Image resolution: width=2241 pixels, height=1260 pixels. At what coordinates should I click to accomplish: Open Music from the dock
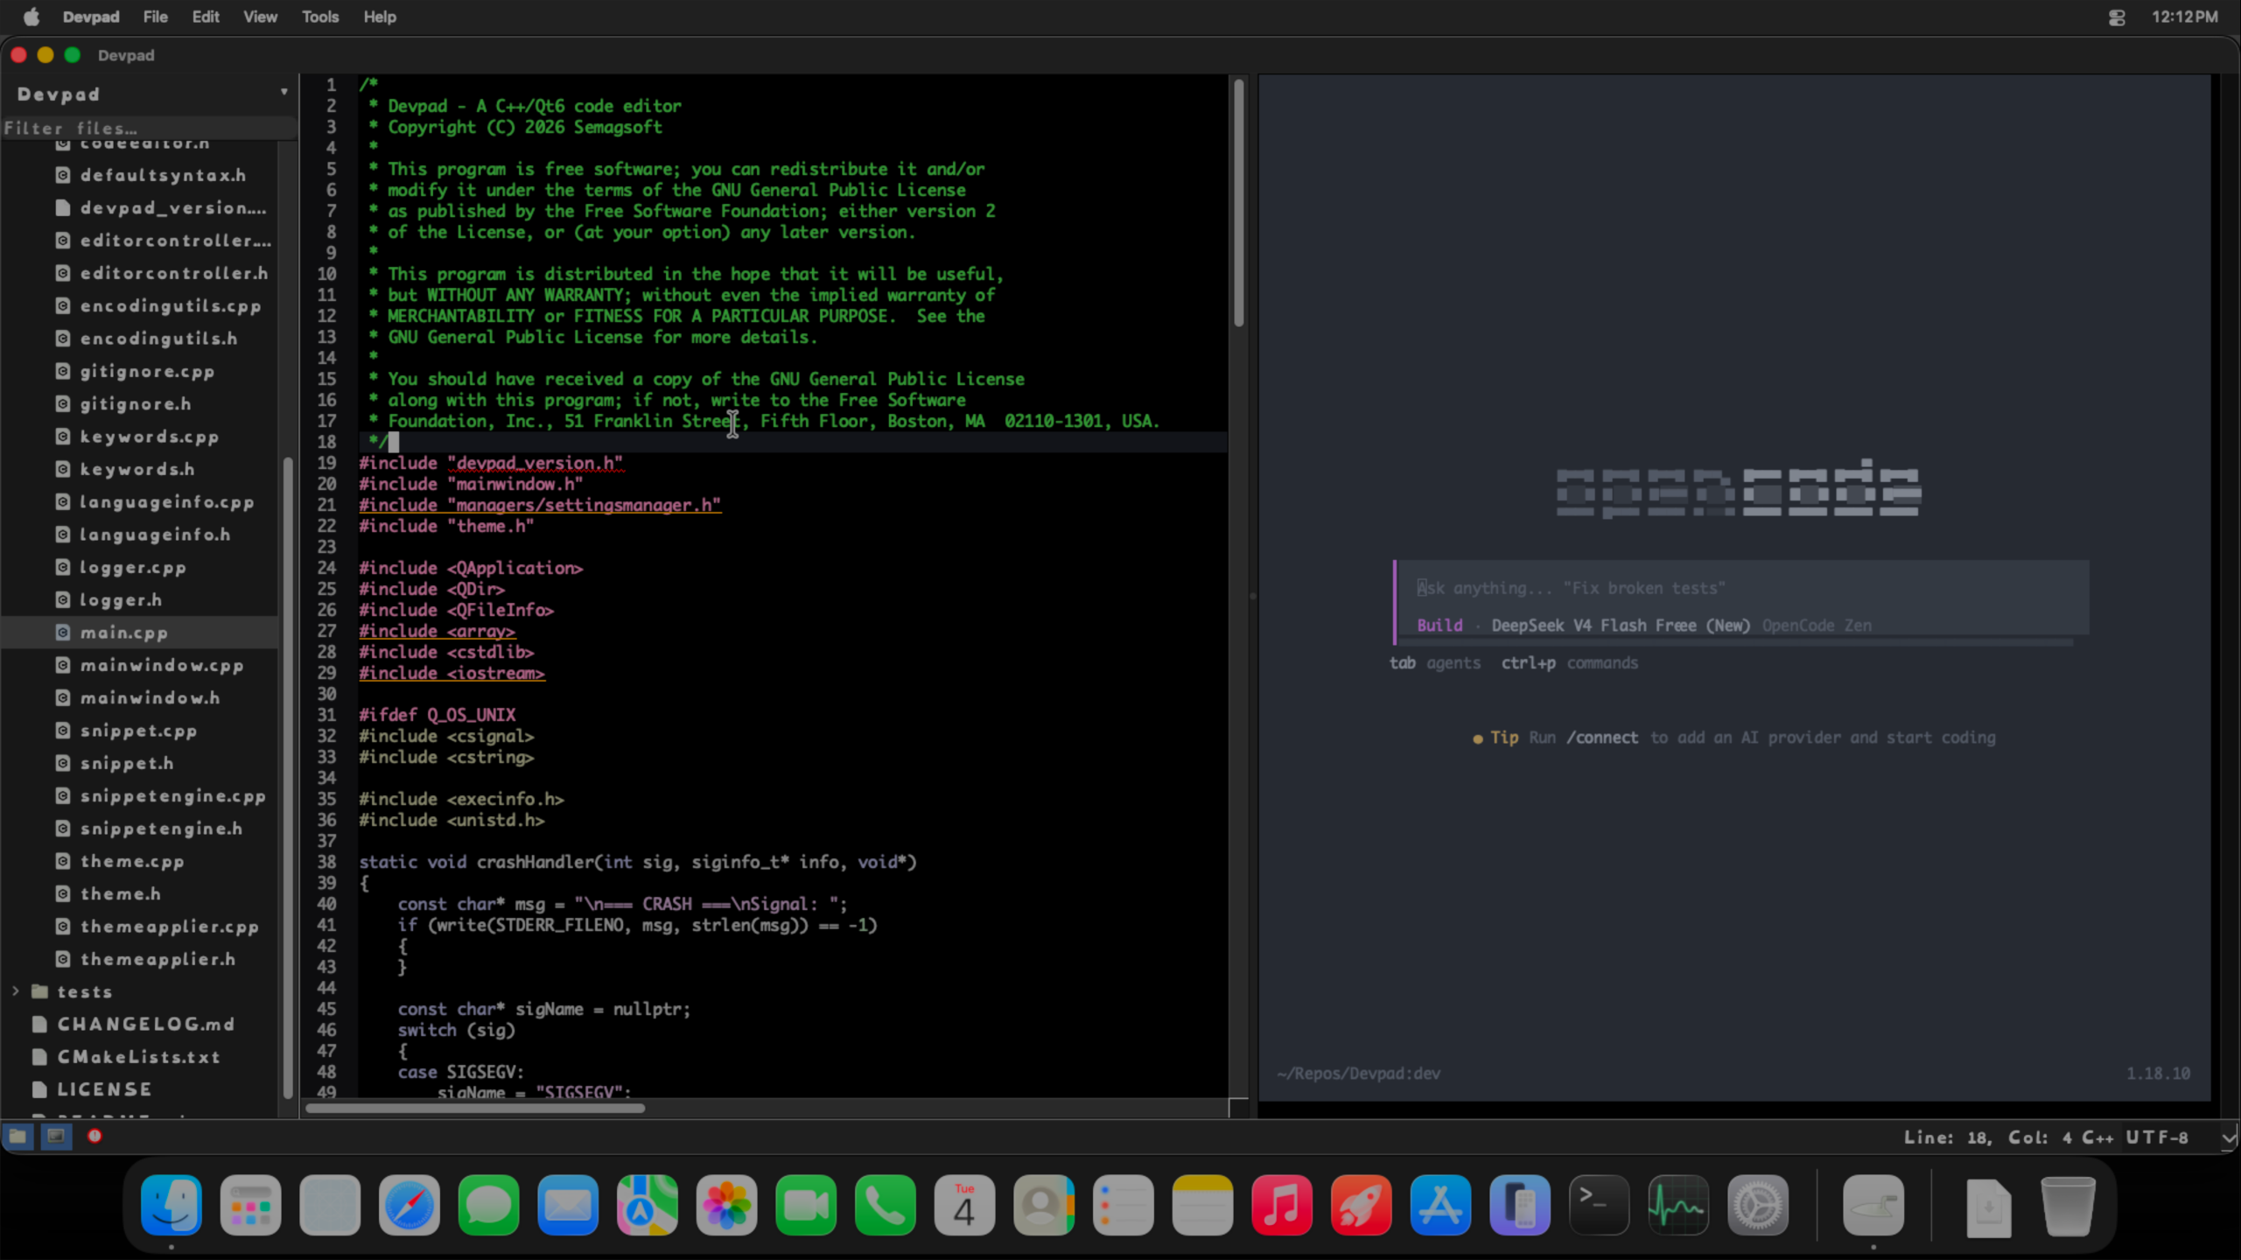click(1282, 1206)
